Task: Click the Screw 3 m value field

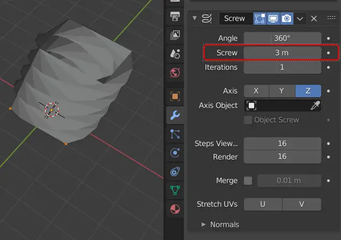Action: coord(283,53)
